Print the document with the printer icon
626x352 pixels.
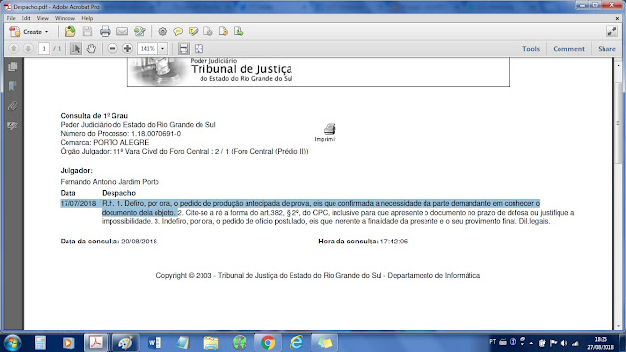pyautogui.click(x=105, y=32)
